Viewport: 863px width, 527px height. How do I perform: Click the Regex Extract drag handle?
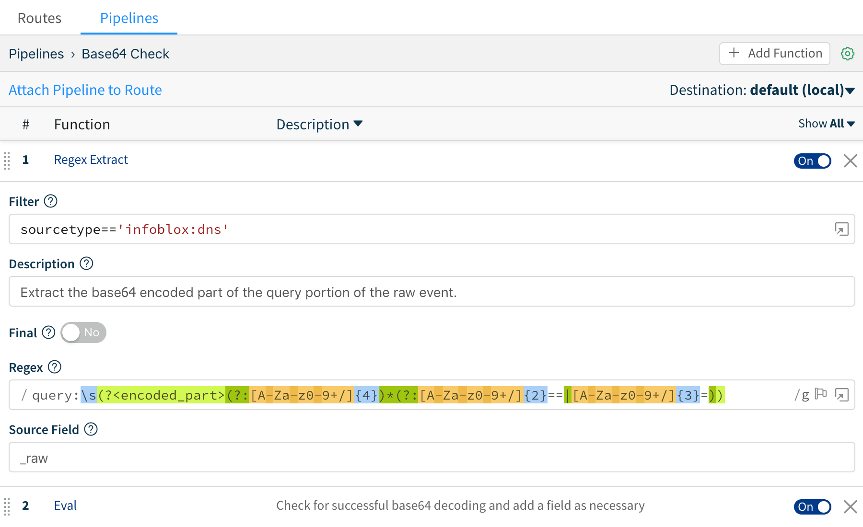point(7,160)
